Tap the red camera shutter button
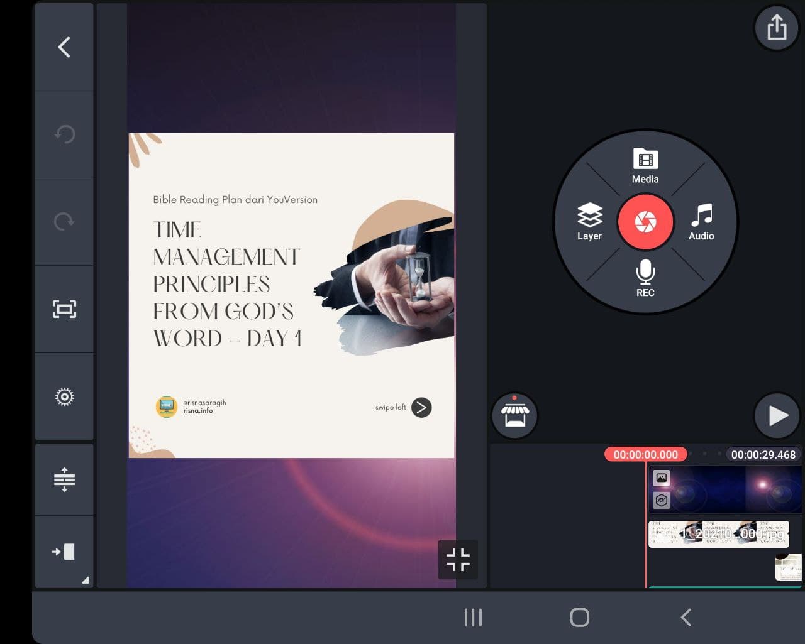Screen dimensions: 805x644 pyautogui.click(x=645, y=222)
